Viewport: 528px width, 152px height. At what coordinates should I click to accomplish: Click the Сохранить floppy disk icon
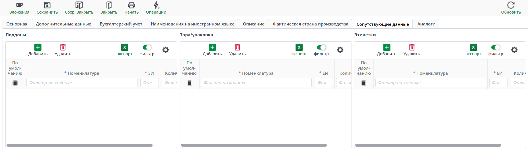pos(47,5)
